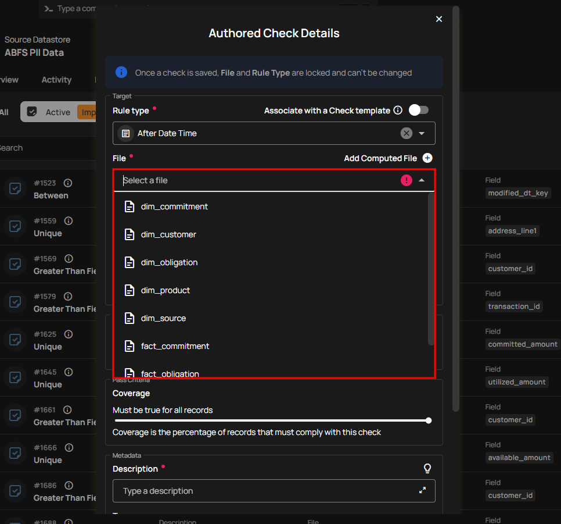Click the info icon next to #1523

coord(68,183)
